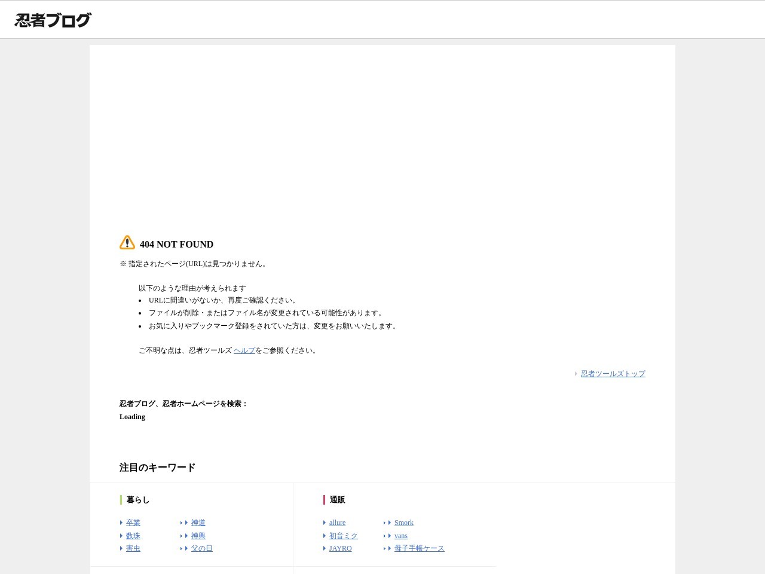765x574 pixels.
Task: Open the ヘルプ link
Action: pos(244,350)
